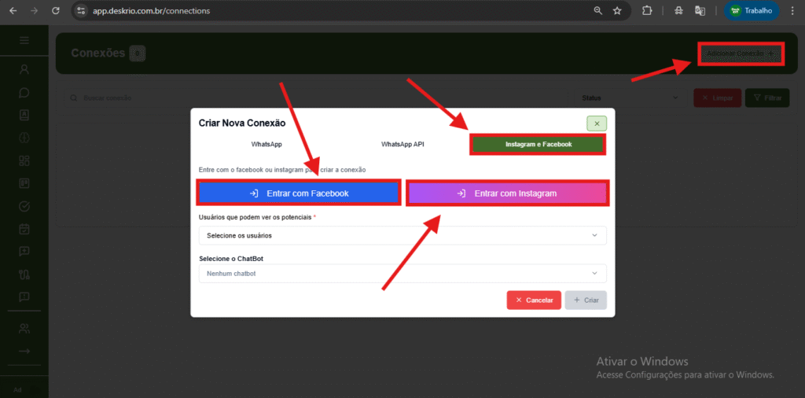The width and height of the screenshot is (805, 398).
Task: Click the user profile icon in the sidebar
Action: pos(24,69)
